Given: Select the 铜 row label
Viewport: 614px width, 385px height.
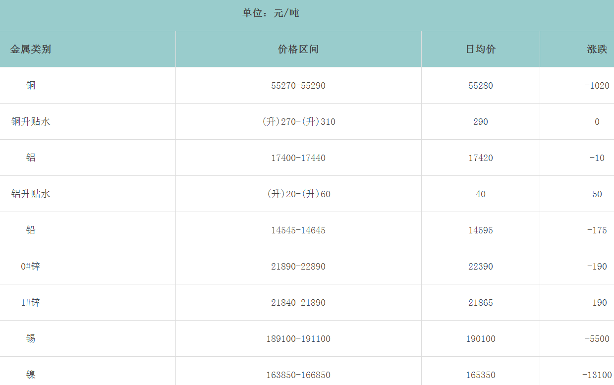Looking at the screenshot, I should click(31, 85).
